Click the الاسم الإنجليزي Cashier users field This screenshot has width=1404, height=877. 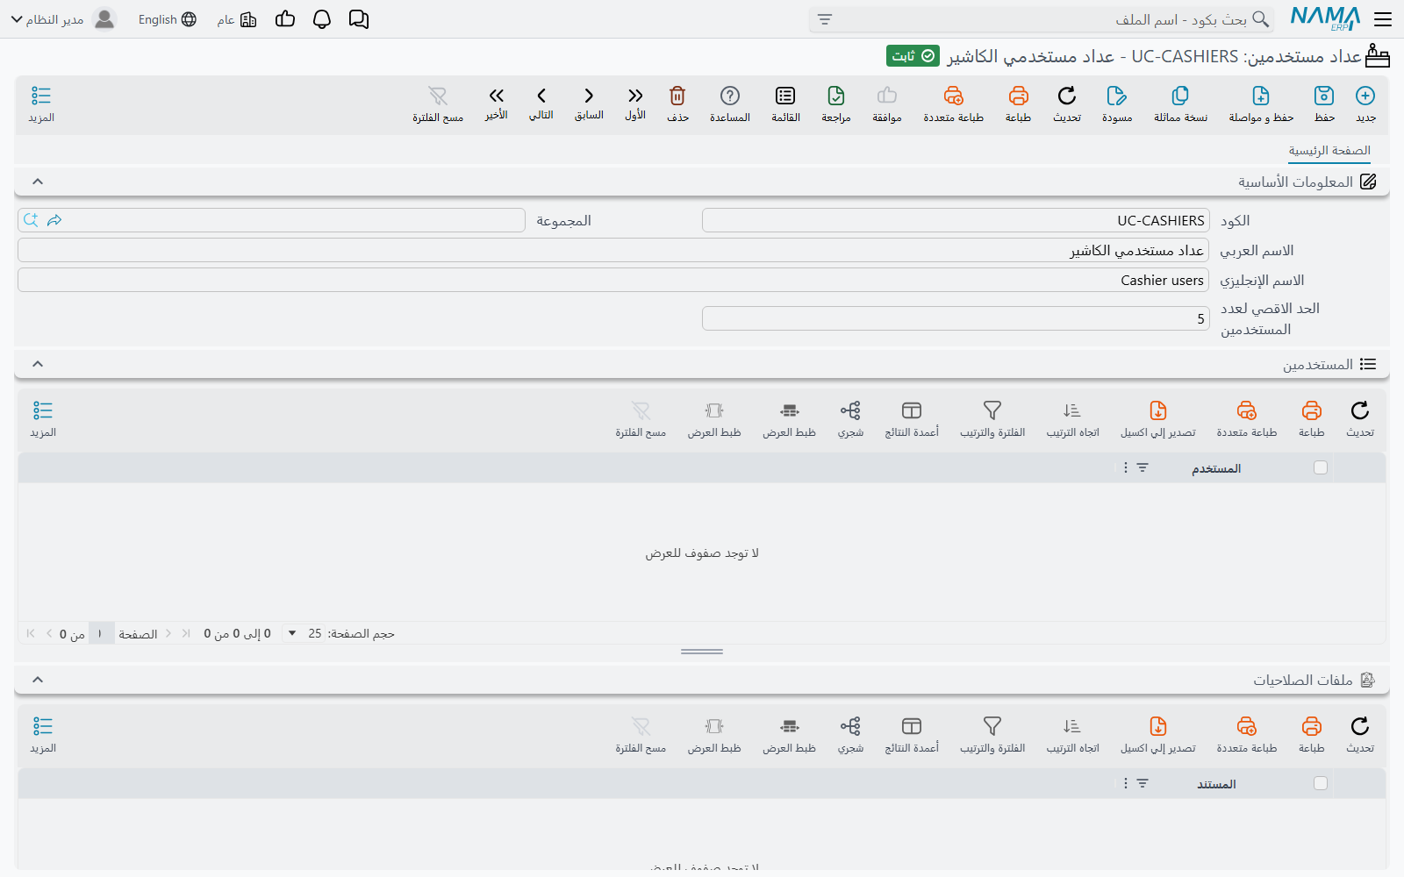pyautogui.click(x=613, y=280)
